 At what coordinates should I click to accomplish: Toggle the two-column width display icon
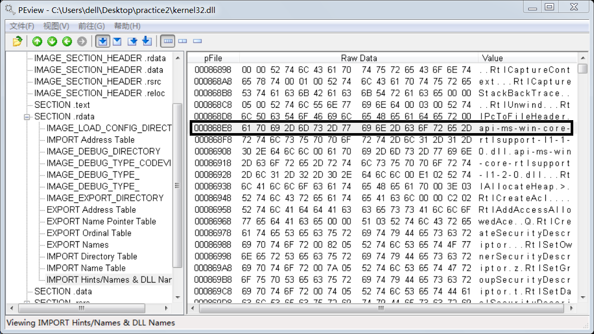[182, 42]
